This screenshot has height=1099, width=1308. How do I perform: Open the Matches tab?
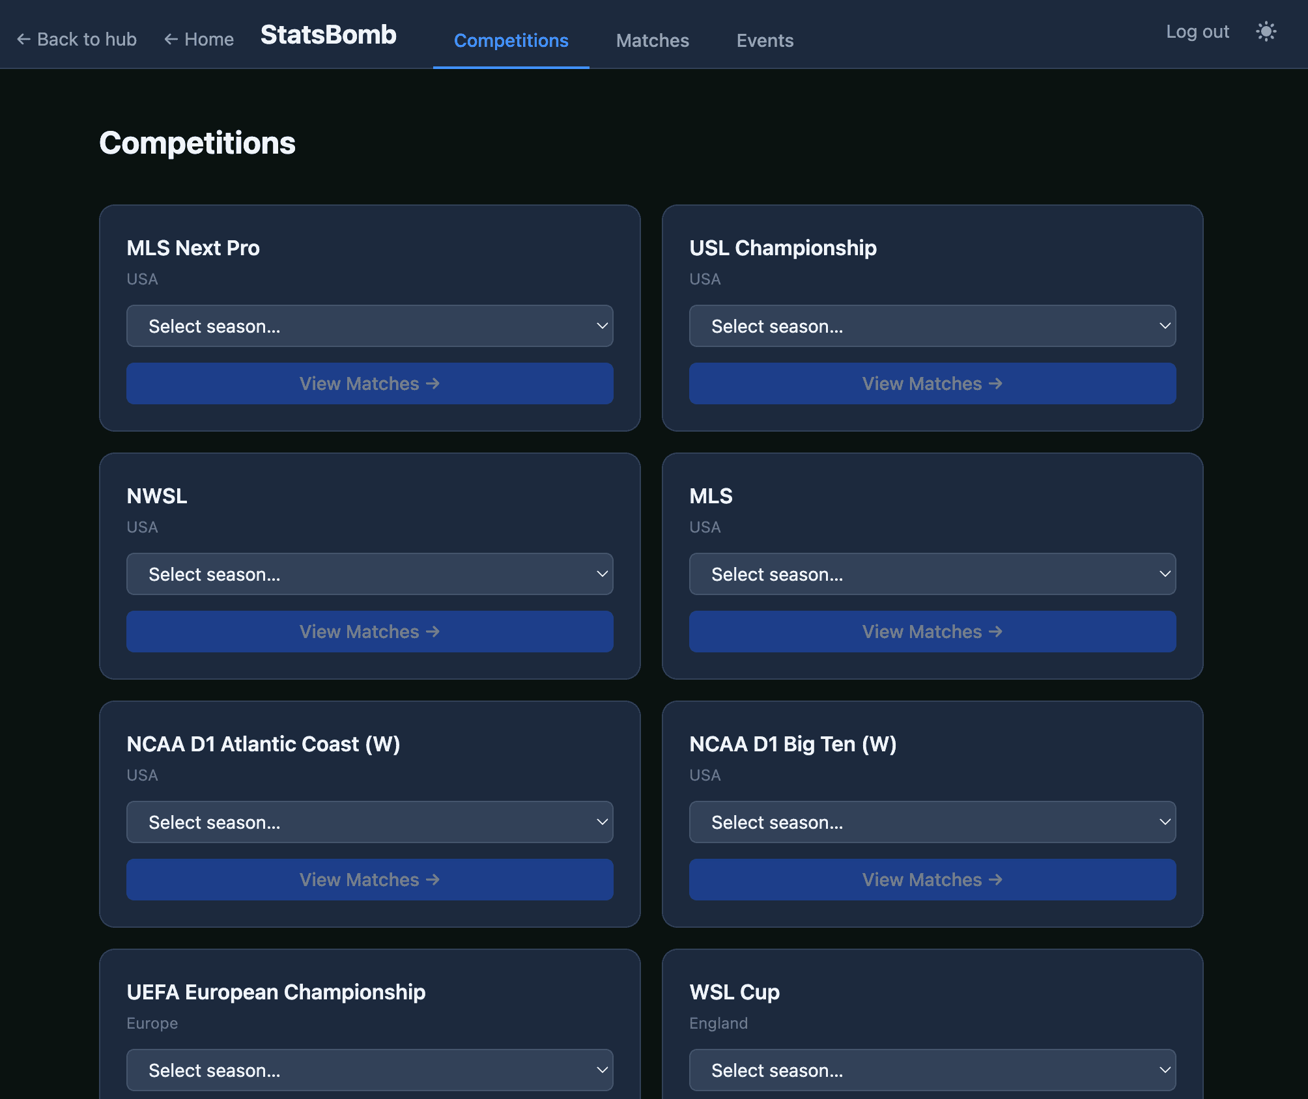pyautogui.click(x=653, y=40)
